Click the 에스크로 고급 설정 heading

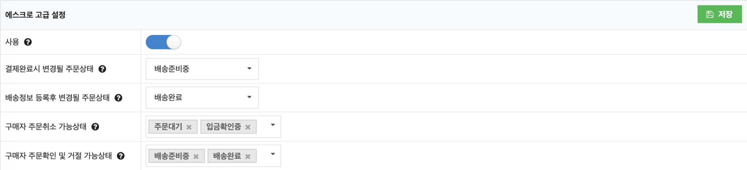(35, 15)
